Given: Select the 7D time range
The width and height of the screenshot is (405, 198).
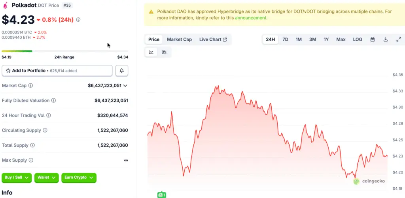Looking at the screenshot, I should [x=285, y=40].
